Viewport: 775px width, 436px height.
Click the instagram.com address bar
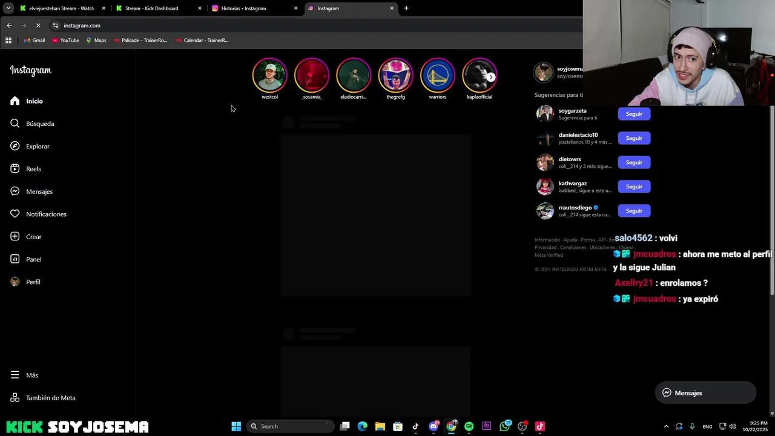click(315, 25)
